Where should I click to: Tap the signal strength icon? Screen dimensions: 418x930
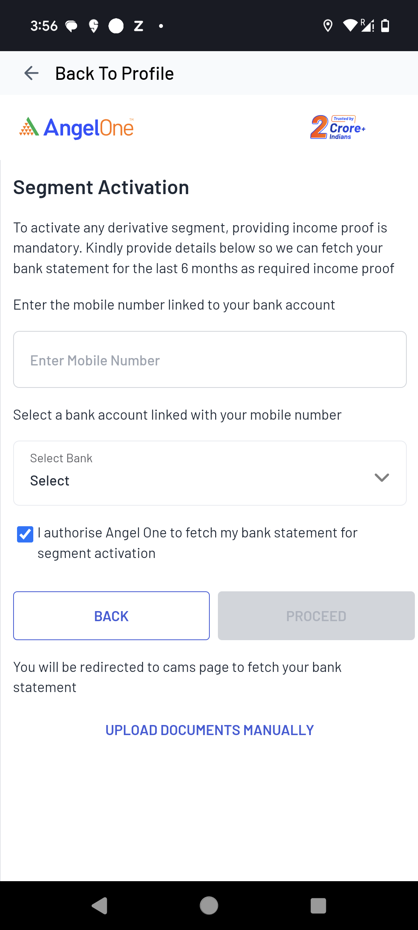click(367, 26)
